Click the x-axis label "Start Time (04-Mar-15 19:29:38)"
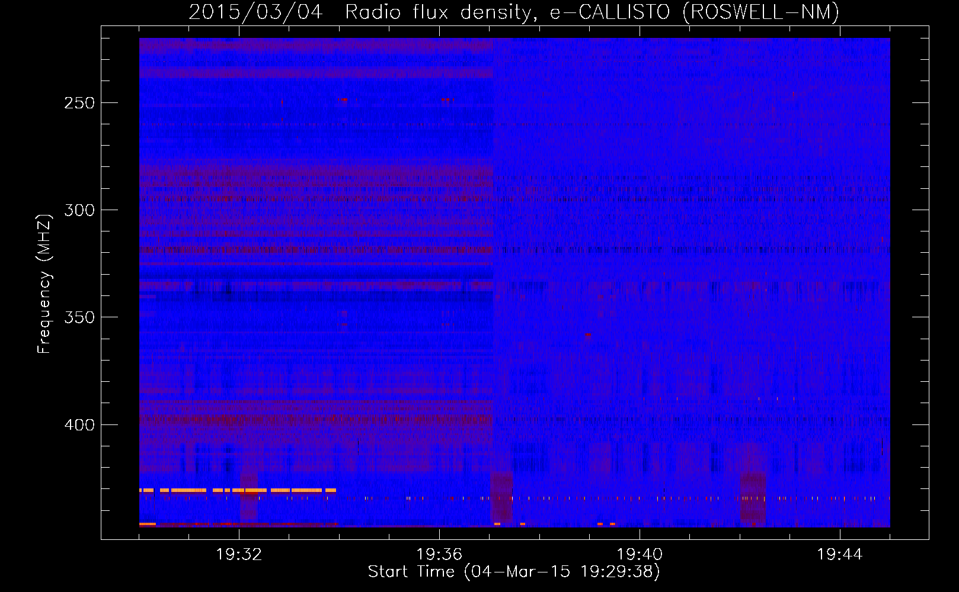The image size is (959, 592). pos(514,572)
